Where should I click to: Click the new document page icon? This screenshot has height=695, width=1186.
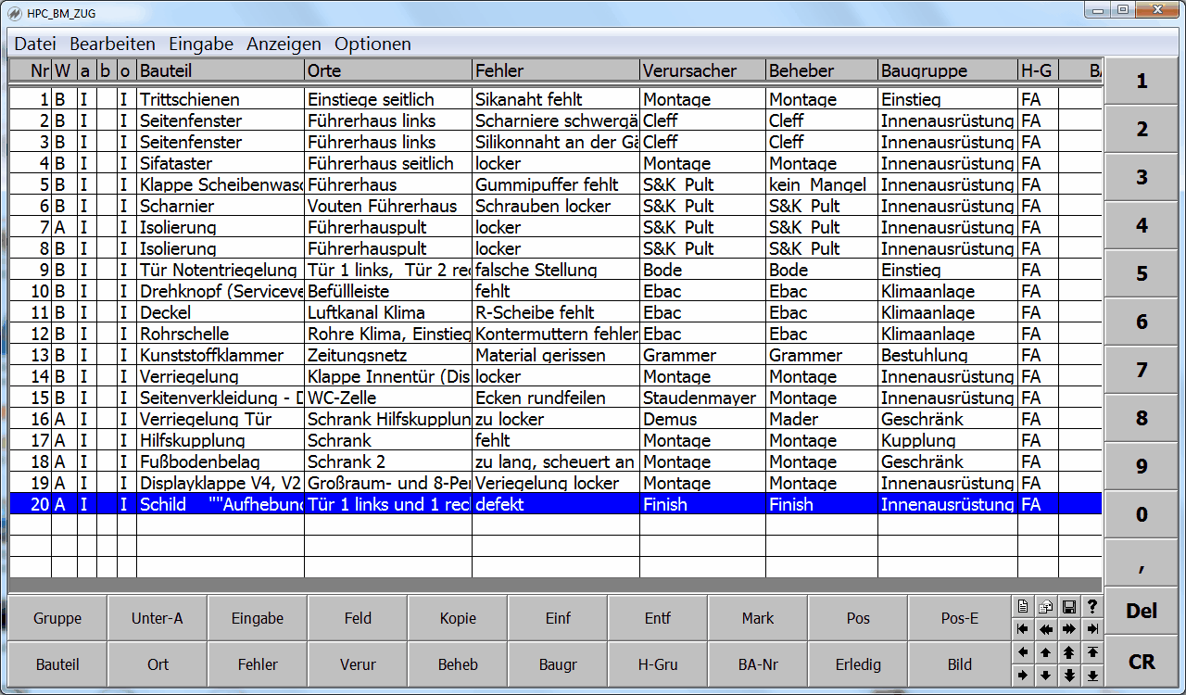coord(1023,607)
